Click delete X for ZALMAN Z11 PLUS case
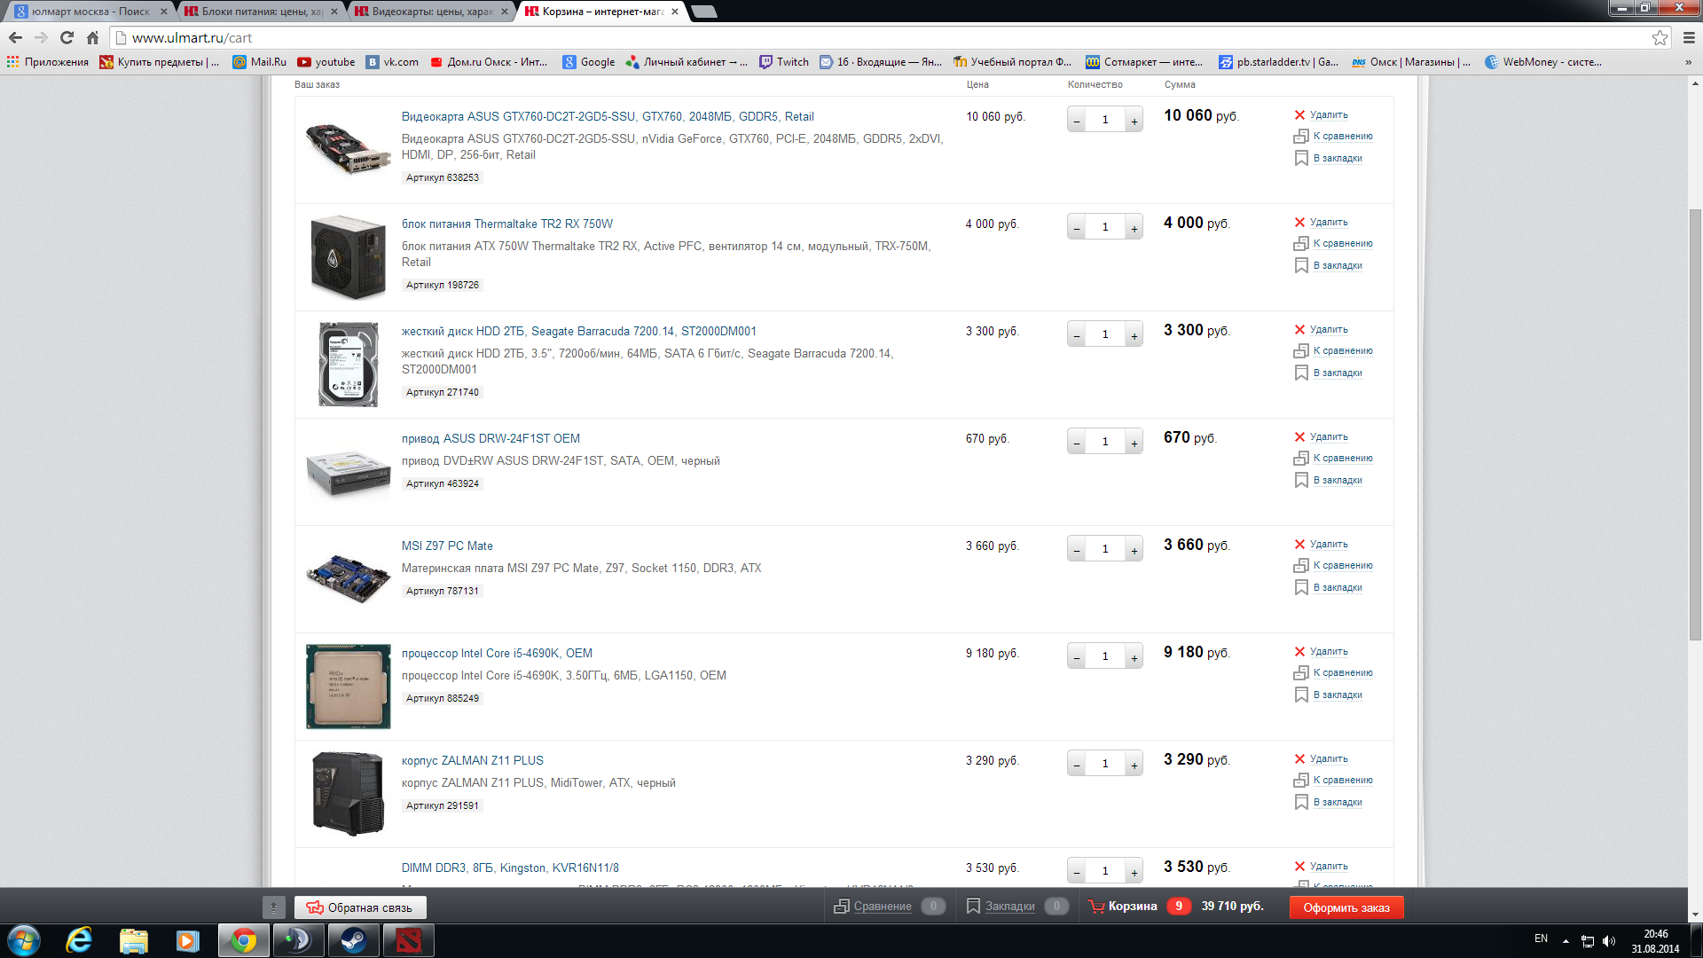This screenshot has width=1703, height=958. pyautogui.click(x=1299, y=759)
